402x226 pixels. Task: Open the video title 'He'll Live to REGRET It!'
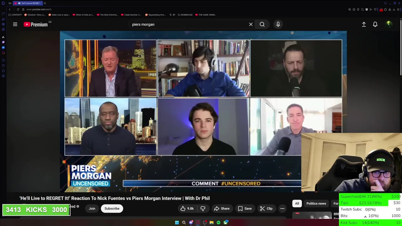(x=115, y=198)
